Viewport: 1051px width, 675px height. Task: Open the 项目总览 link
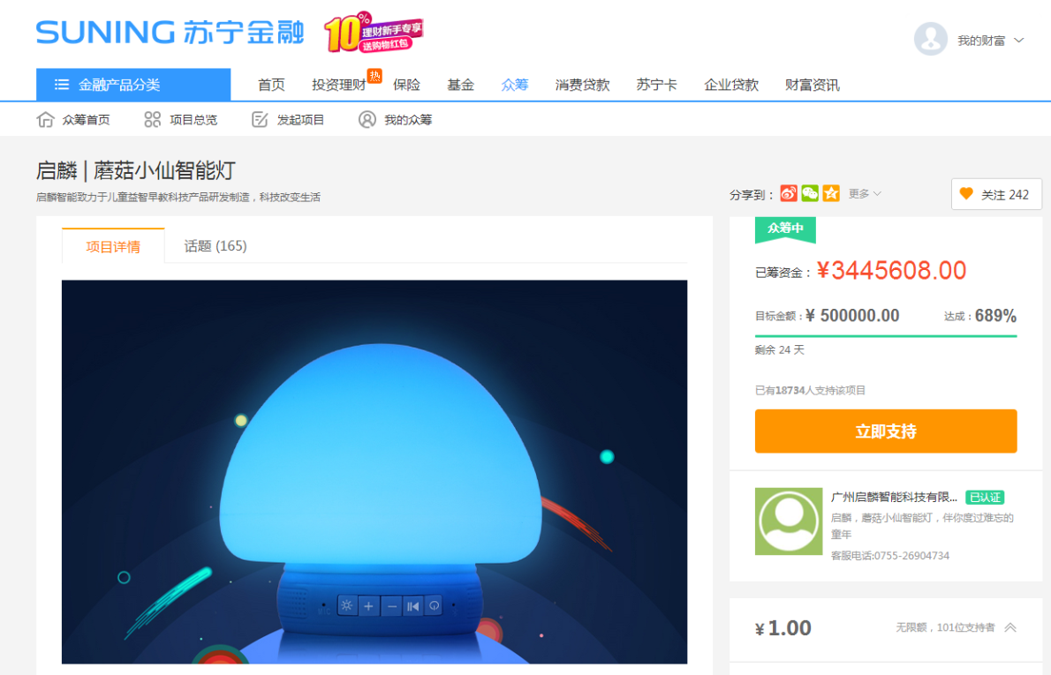pyautogui.click(x=193, y=120)
